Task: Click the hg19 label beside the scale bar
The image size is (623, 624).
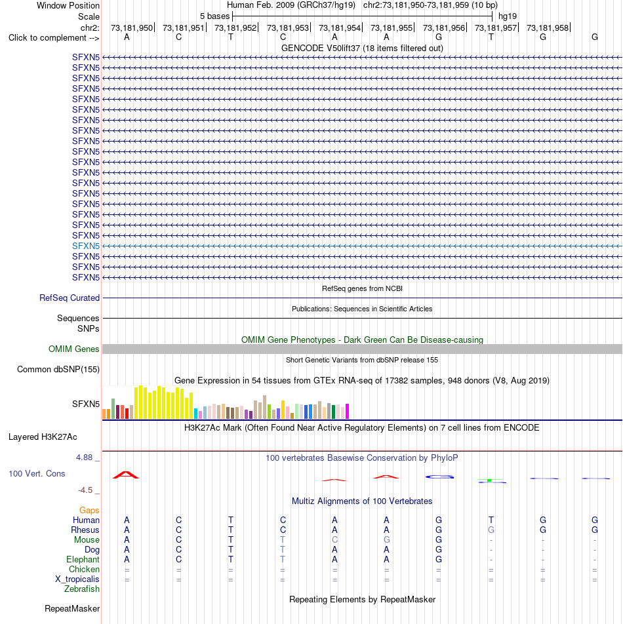Action: pyautogui.click(x=508, y=16)
